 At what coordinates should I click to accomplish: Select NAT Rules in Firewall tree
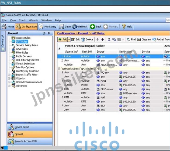[x=22, y=41]
